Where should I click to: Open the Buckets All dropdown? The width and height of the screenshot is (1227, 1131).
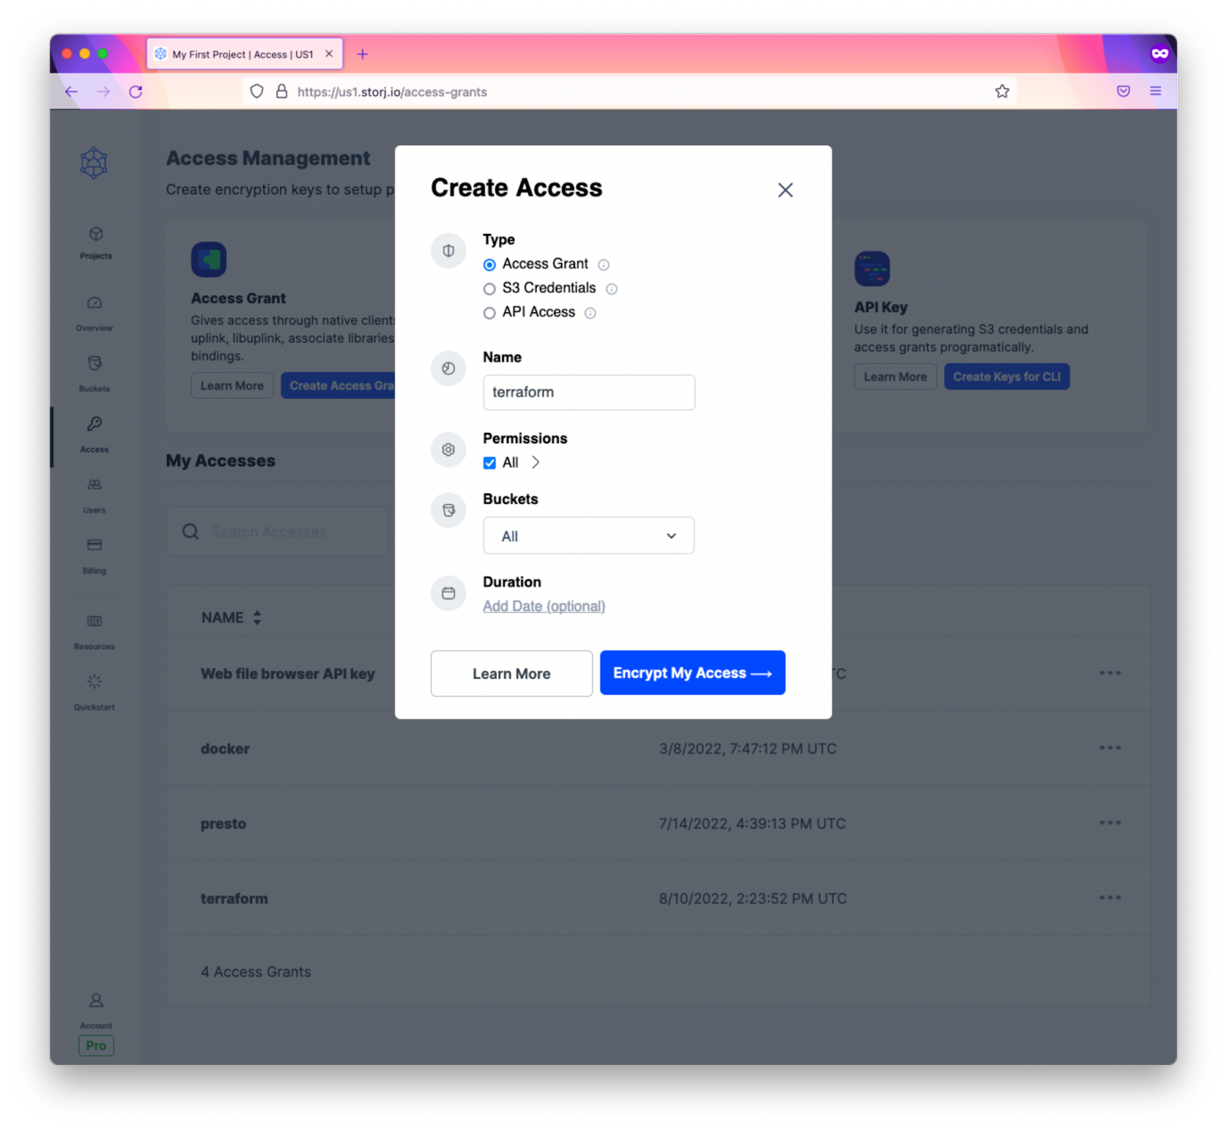point(588,536)
